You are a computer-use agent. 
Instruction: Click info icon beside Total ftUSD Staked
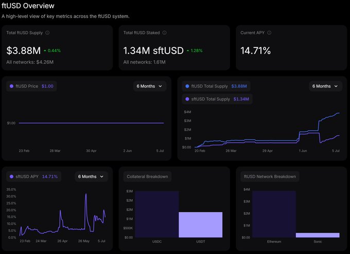[165, 32]
